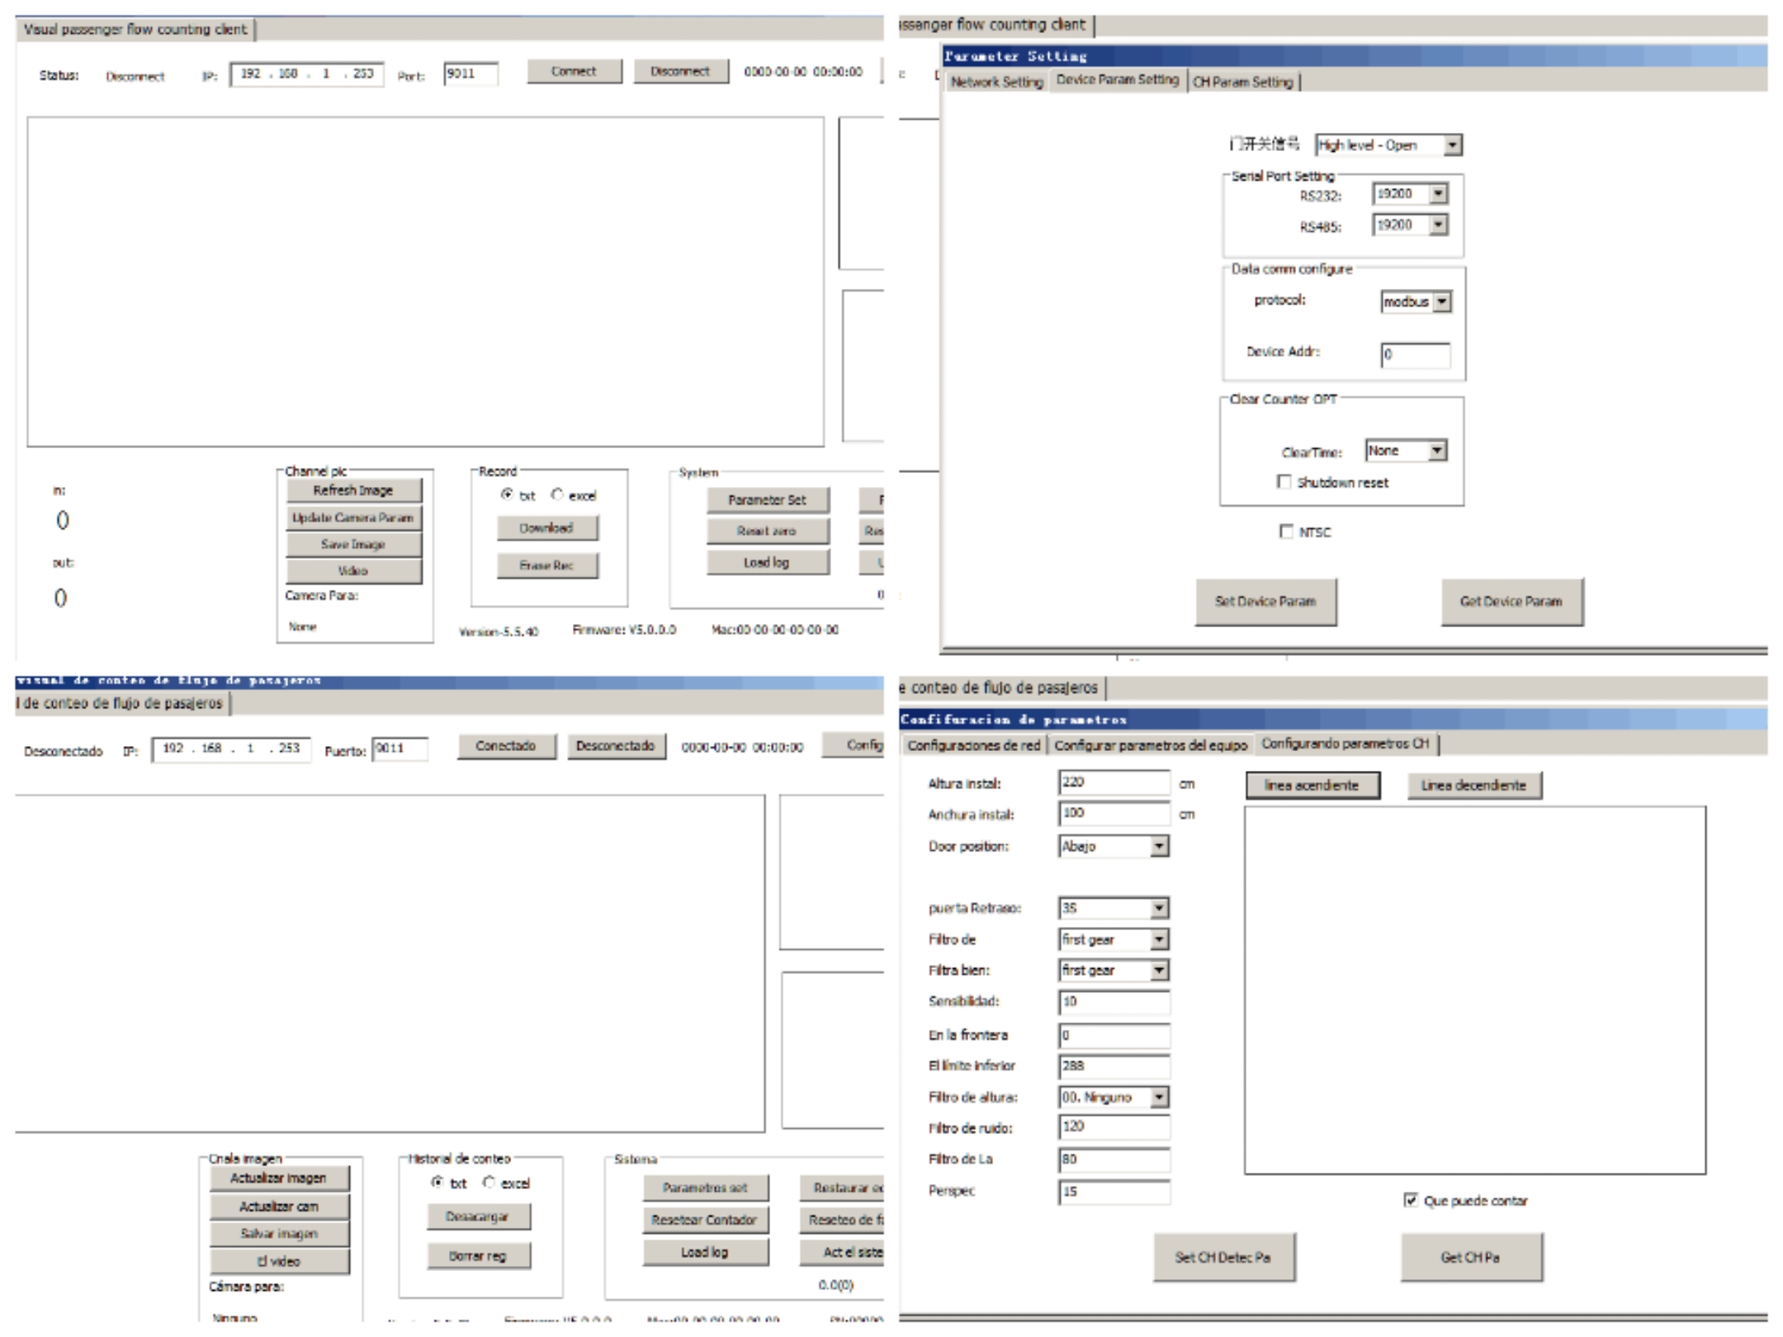The height and width of the screenshot is (1337, 1783).
Task: Open Door position Abajo dropdown
Action: 1114,847
